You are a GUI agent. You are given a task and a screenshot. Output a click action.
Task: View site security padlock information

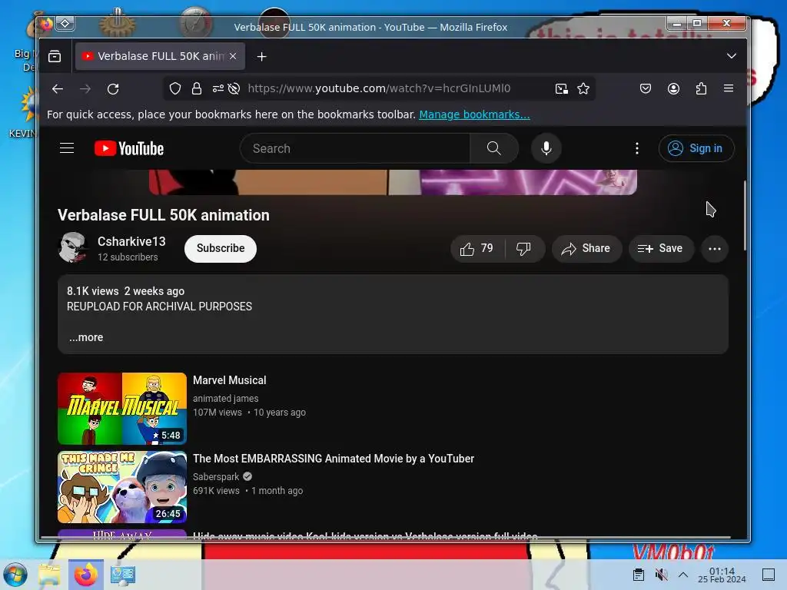pyautogui.click(x=196, y=89)
